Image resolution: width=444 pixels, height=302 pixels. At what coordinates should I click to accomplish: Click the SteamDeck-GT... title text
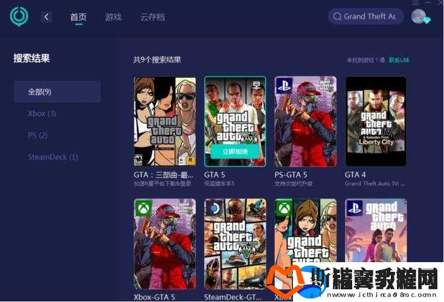click(x=233, y=297)
